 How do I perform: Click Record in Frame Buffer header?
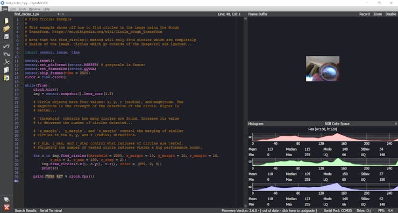tap(364, 14)
